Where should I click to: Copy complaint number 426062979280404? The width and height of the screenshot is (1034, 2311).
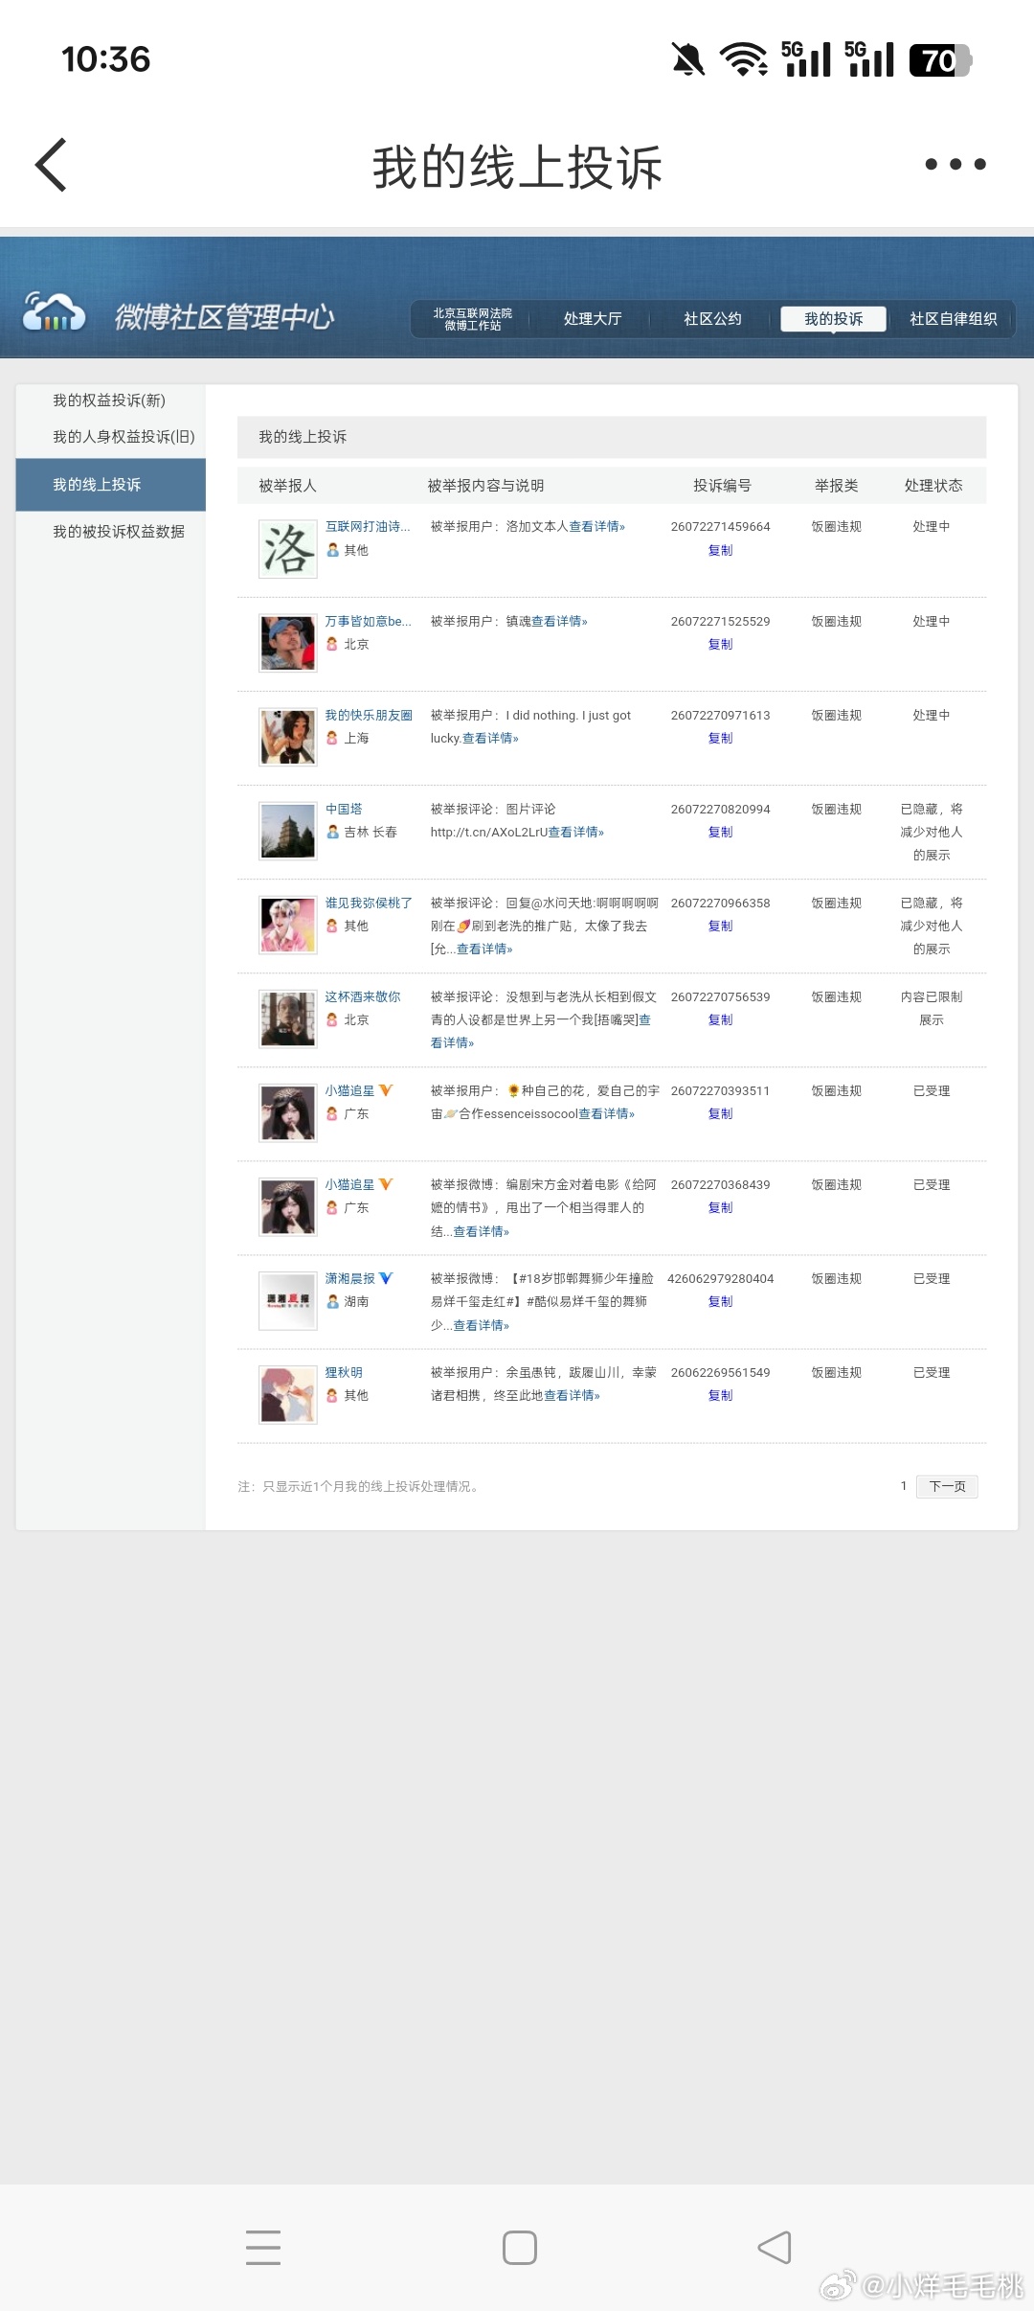click(x=720, y=1301)
